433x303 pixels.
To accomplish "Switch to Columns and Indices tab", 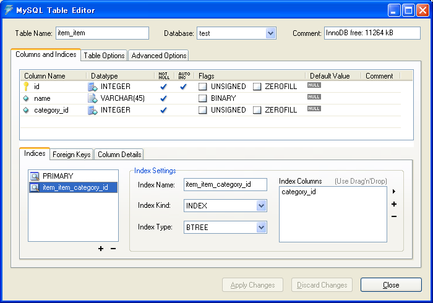I will pyautogui.click(x=46, y=54).
